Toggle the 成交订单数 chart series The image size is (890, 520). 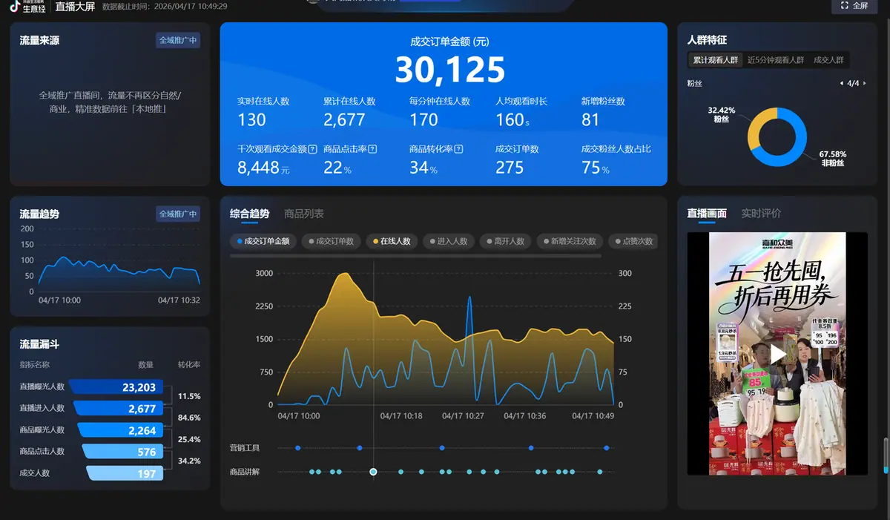pos(330,241)
